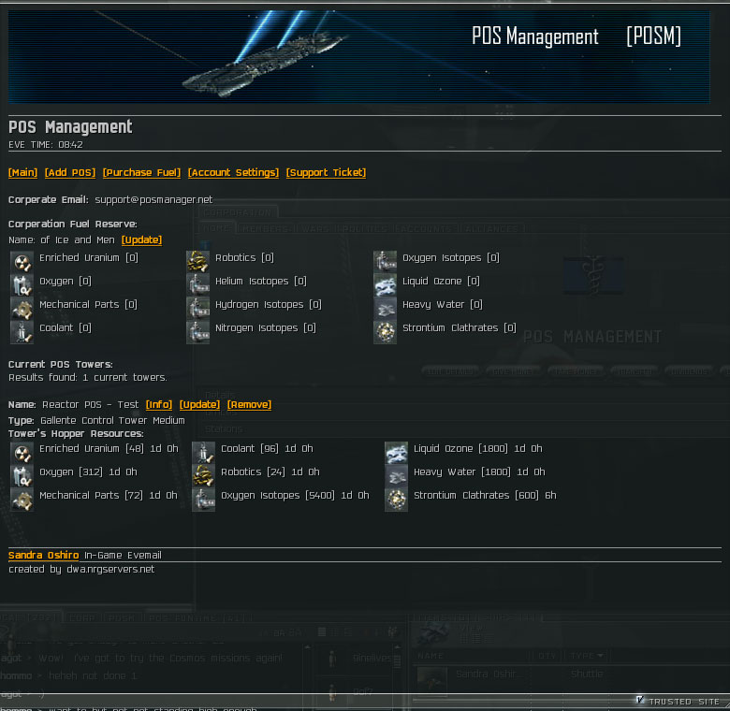Remove the Reactor POS - Test tower
This screenshot has height=711, width=730.
(x=249, y=404)
